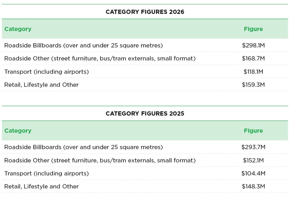Click Transport row in 2026 table
The width and height of the screenshot is (290, 202).
[x=145, y=71]
